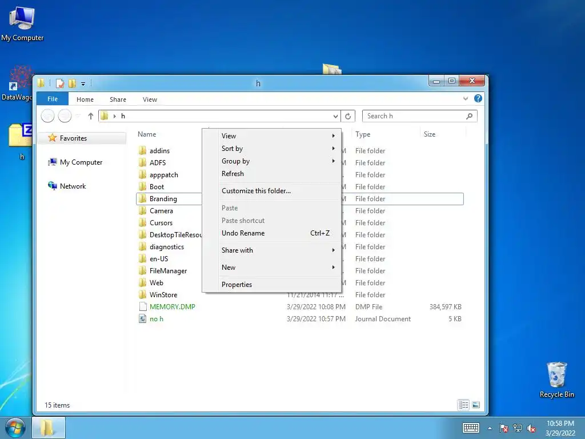Switch to the Home ribbon tab
Viewport: 585px width, 439px height.
(85, 99)
